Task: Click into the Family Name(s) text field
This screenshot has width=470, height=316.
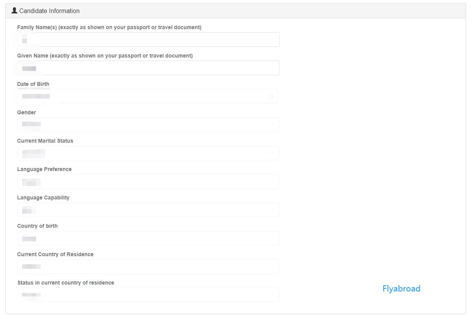Action: (x=148, y=39)
